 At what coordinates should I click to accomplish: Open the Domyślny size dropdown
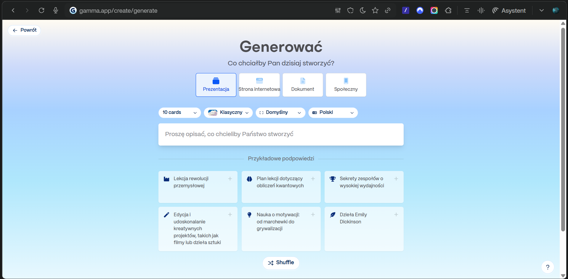point(280,112)
